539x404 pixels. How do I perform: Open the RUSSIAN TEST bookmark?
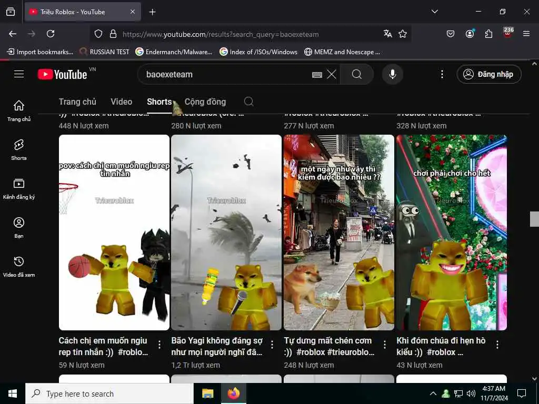[x=105, y=52]
